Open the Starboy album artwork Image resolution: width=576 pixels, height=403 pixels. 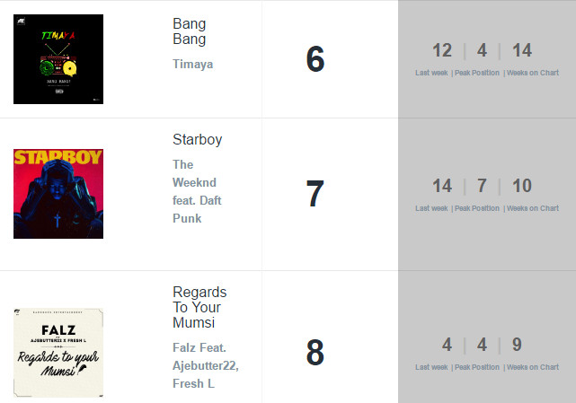pyautogui.click(x=58, y=194)
